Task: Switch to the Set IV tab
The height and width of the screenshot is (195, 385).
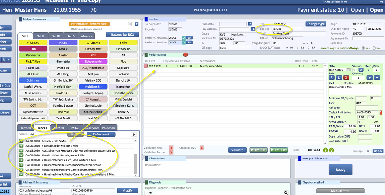Action: point(71,36)
